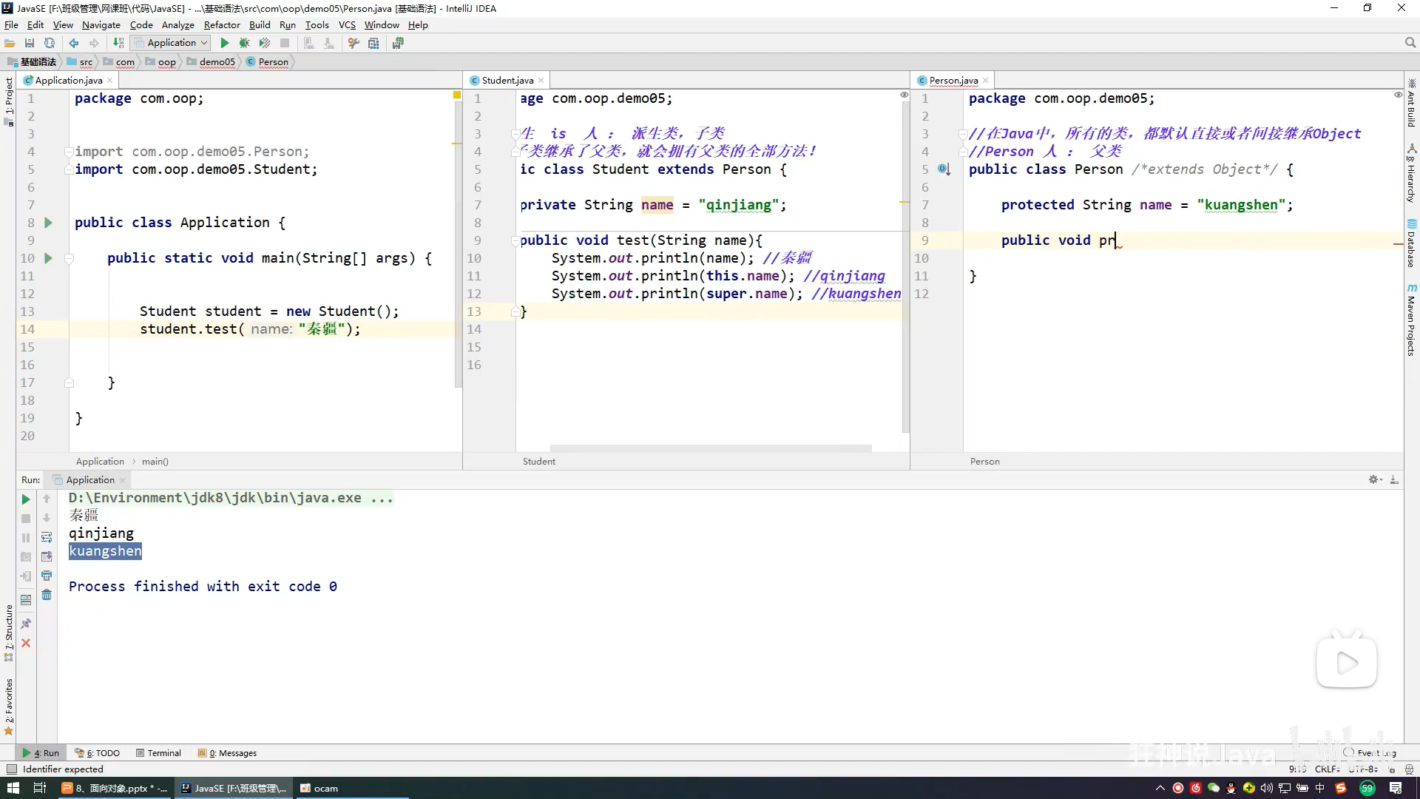Open Run panel settings gear dropdown
1420x799 pixels.
tap(1375, 479)
